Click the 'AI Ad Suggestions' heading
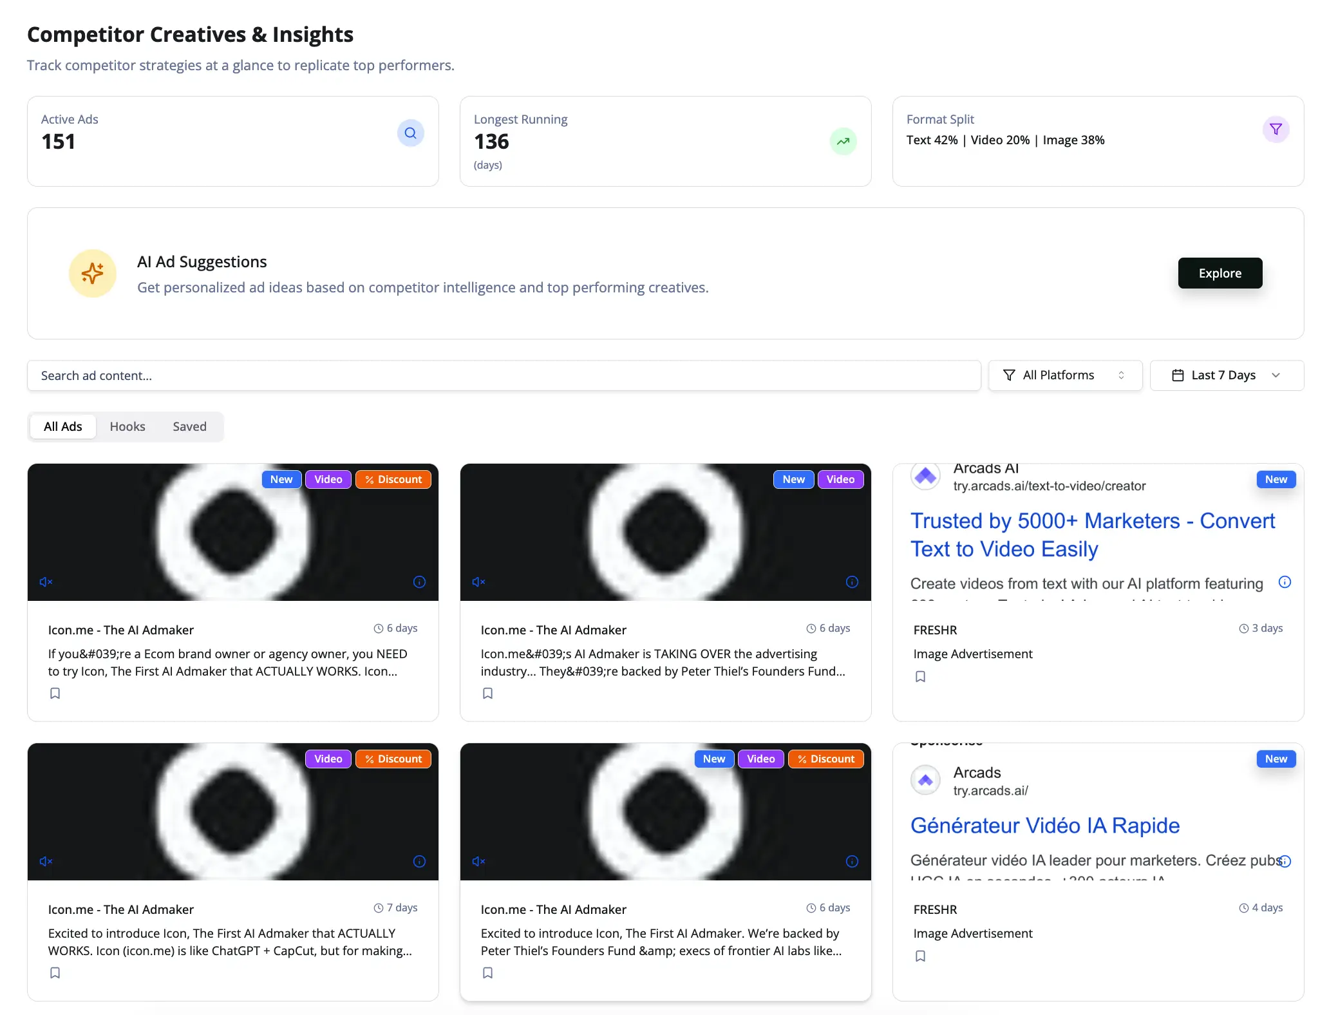This screenshot has width=1338, height=1015. [202, 261]
